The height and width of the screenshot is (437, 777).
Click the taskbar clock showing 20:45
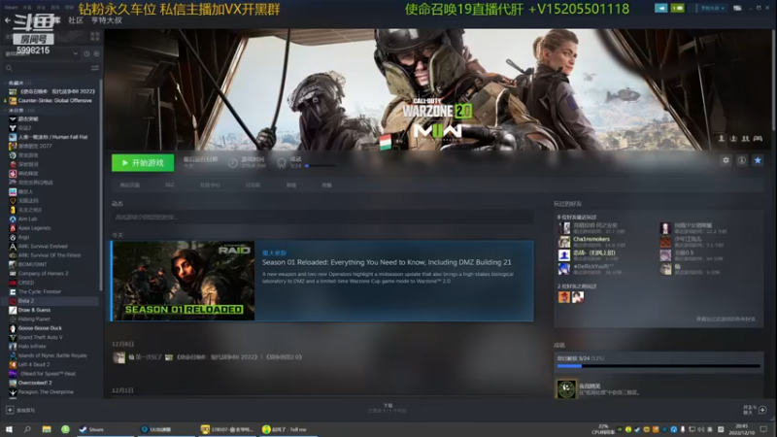[742, 429]
